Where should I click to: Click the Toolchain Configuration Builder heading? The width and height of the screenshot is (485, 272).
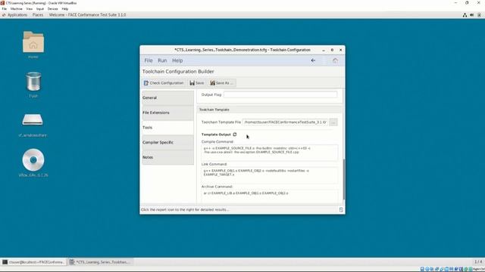click(178, 72)
